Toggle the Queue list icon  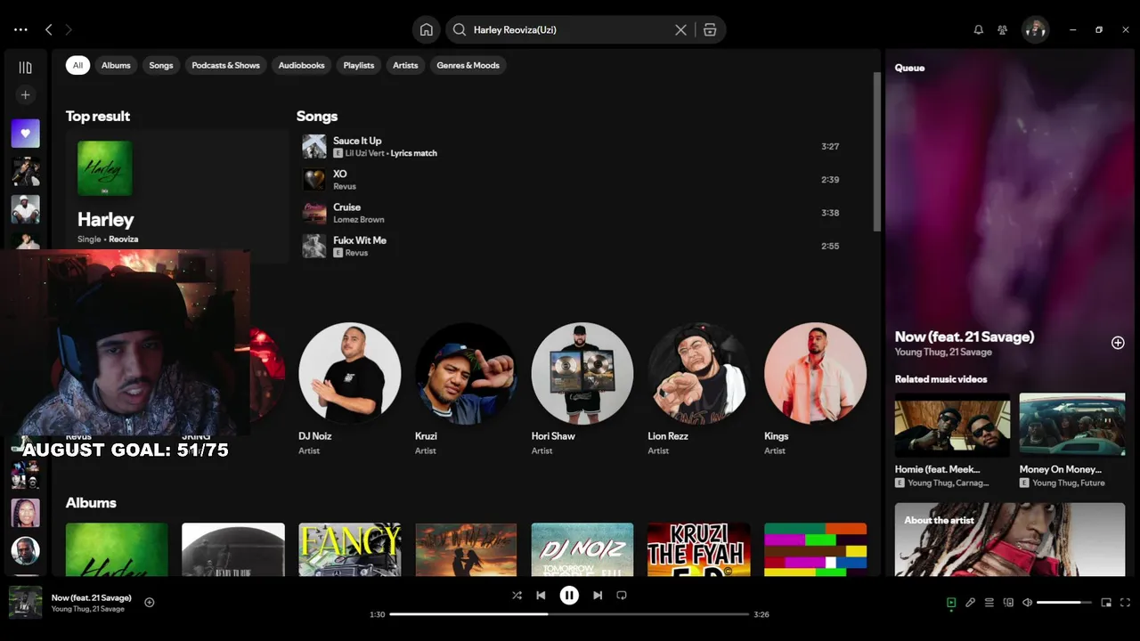pyautogui.click(x=989, y=603)
